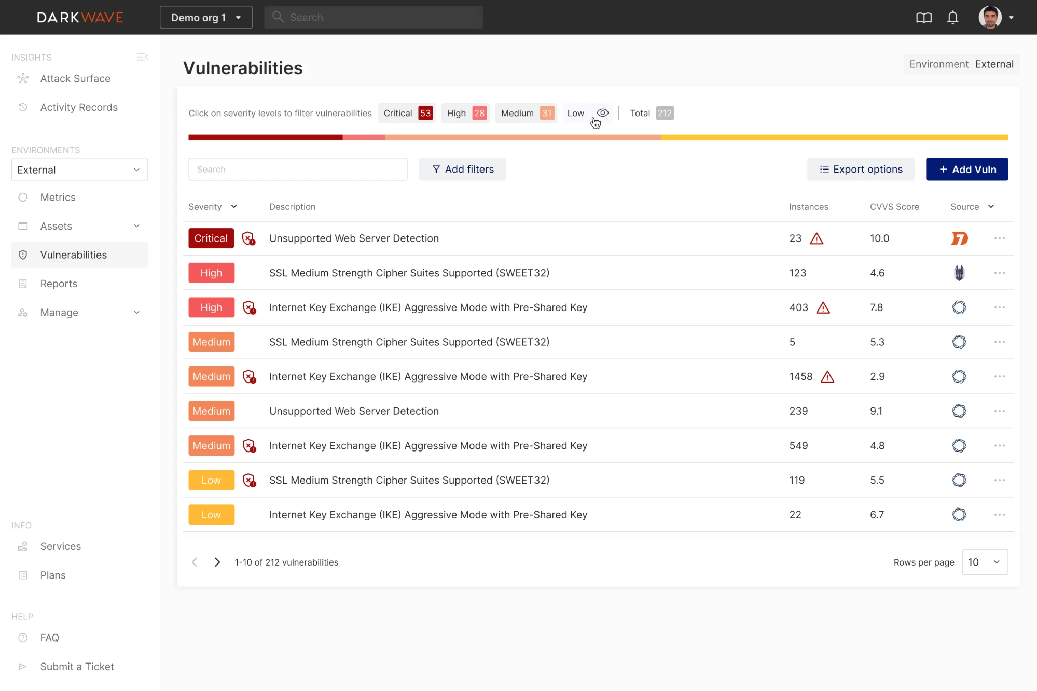This screenshot has width=1037, height=691.
Task: Click the vulnerability search field
Action: pyautogui.click(x=298, y=169)
